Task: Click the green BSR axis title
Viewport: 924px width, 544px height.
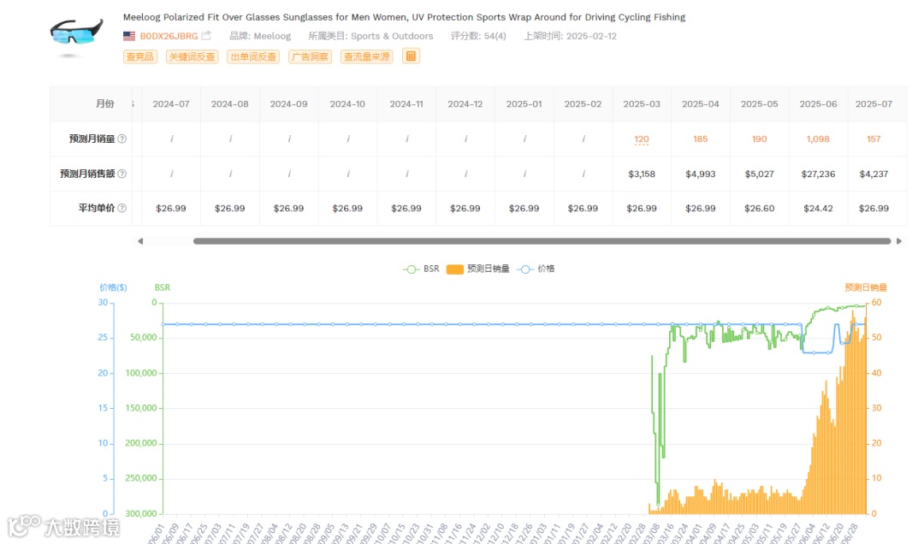Action: (x=163, y=287)
